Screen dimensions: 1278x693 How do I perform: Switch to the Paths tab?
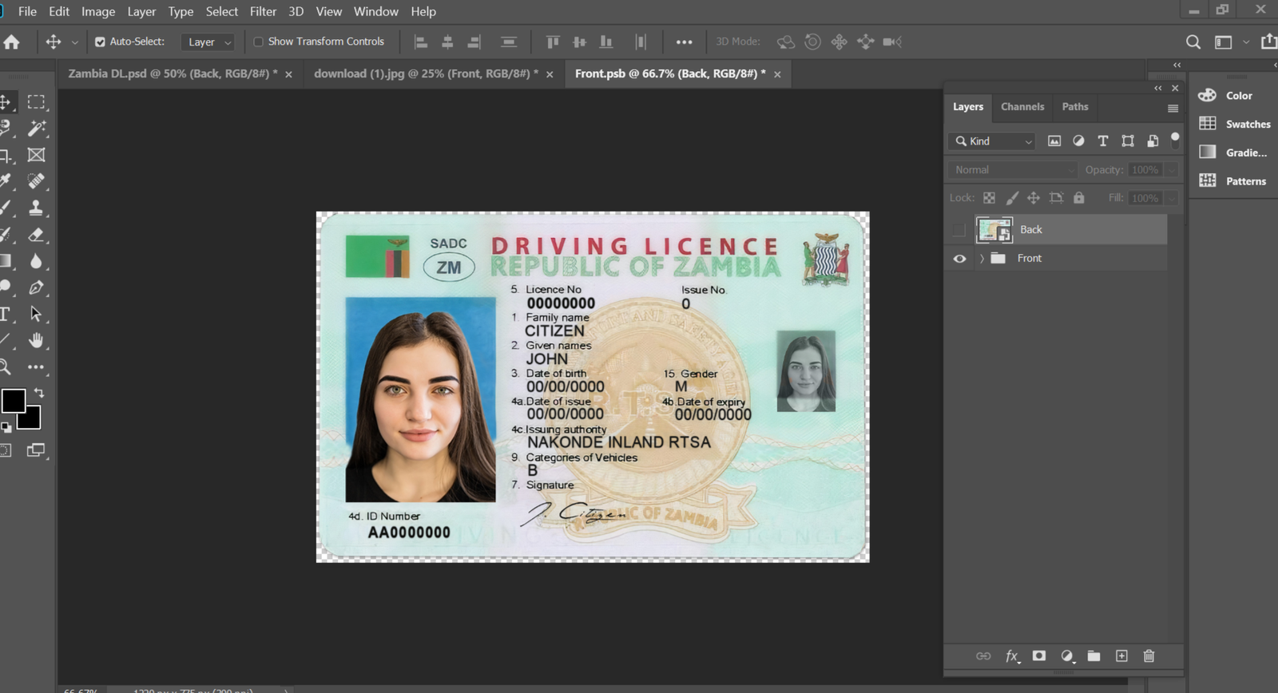(1075, 106)
